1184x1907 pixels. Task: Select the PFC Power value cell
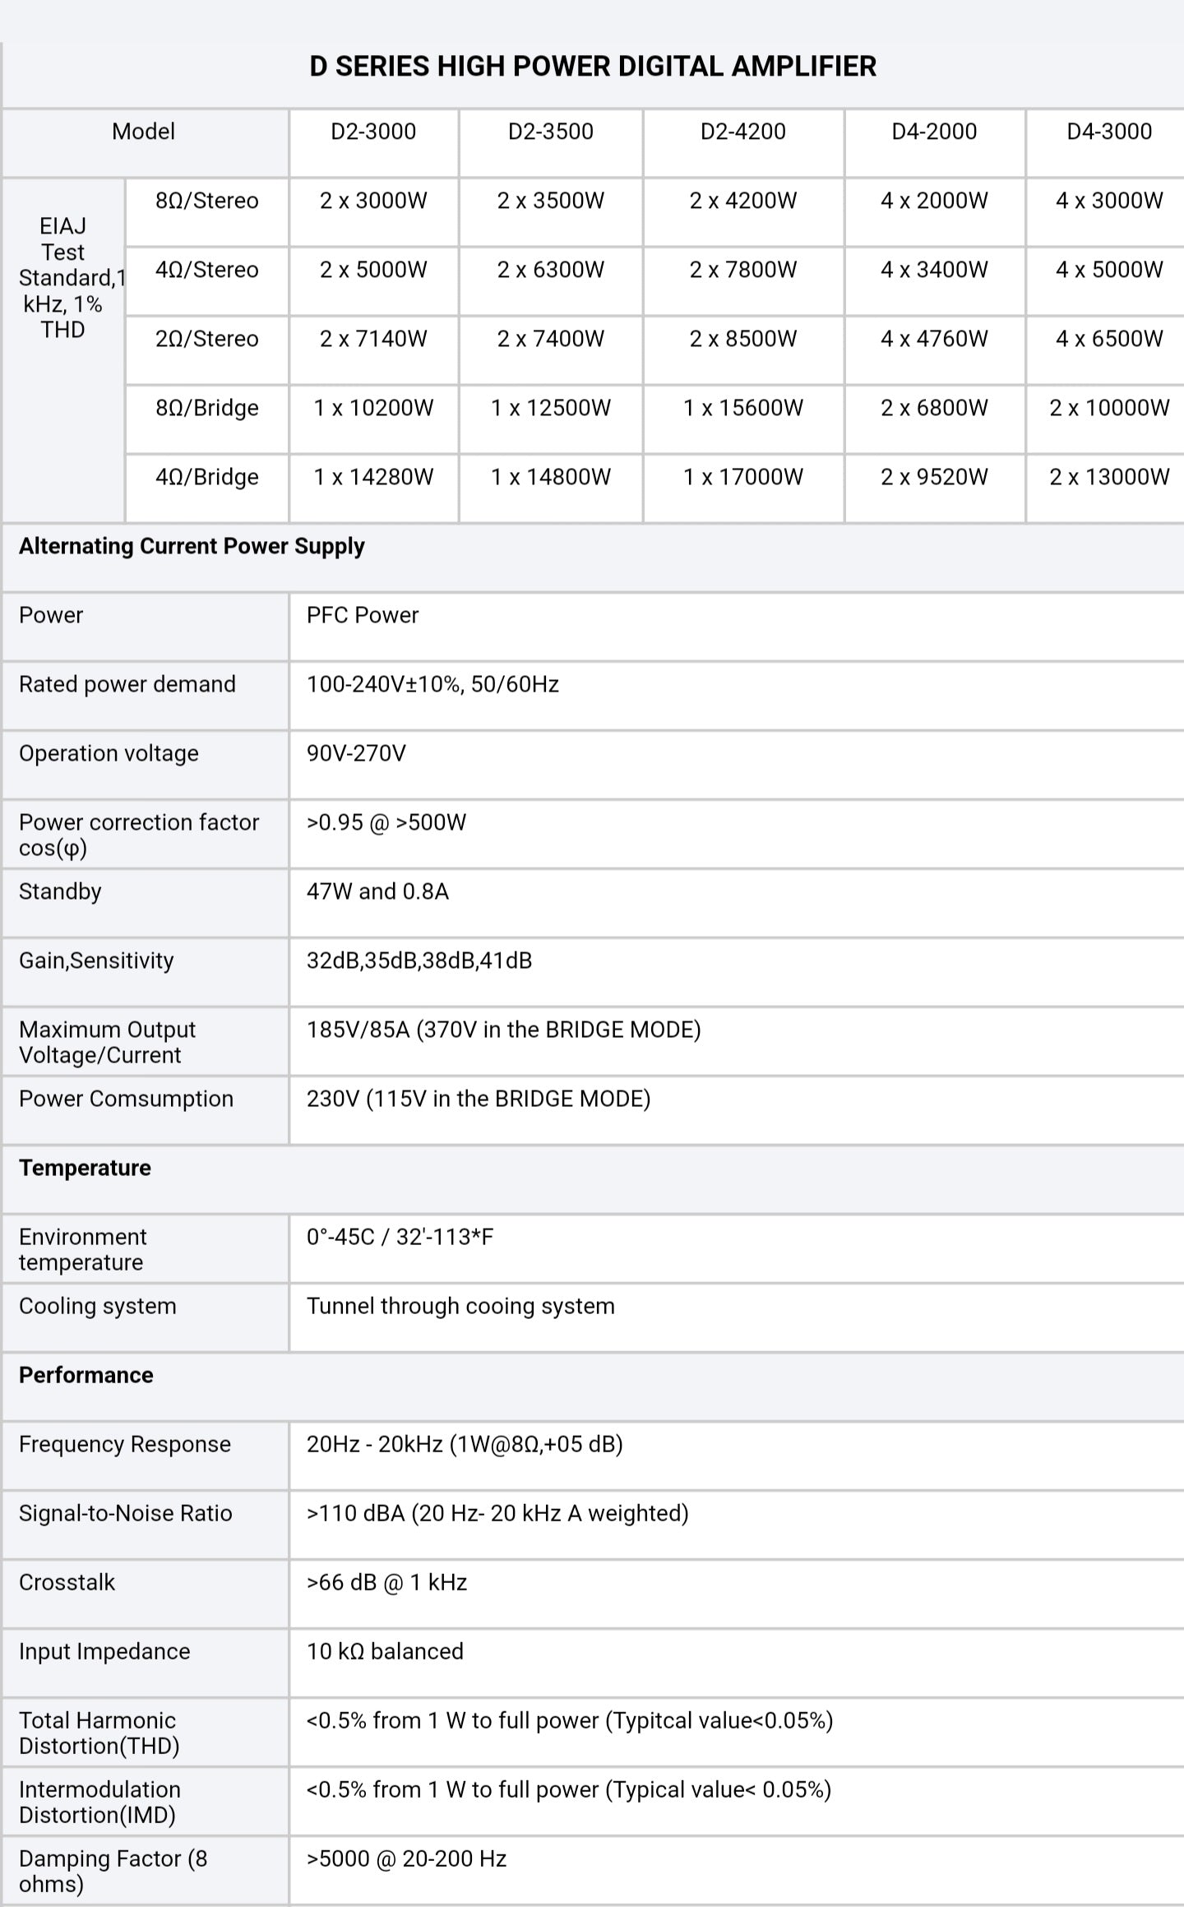363,615
